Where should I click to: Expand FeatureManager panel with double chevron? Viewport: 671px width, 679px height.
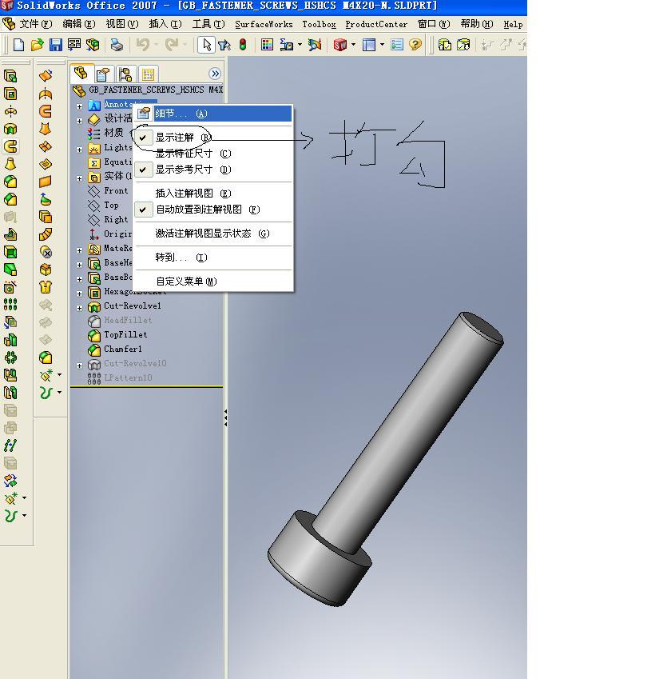[x=215, y=74]
